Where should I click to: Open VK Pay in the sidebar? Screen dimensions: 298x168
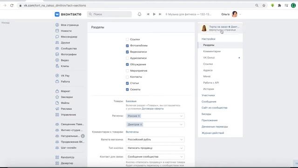(x=65, y=76)
